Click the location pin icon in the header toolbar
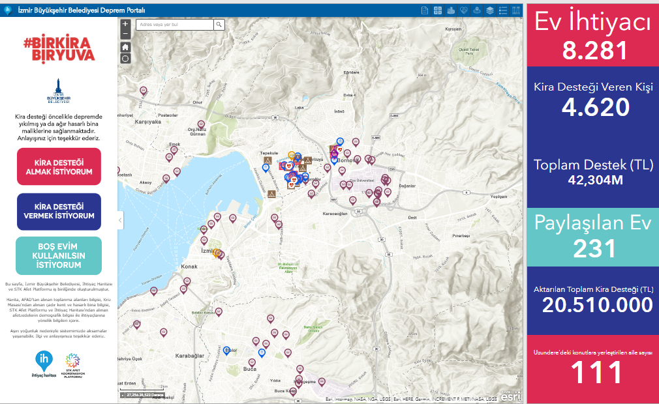The height and width of the screenshot is (404, 659). (477, 10)
